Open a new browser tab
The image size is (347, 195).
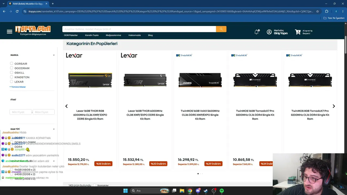(x=53, y=4)
